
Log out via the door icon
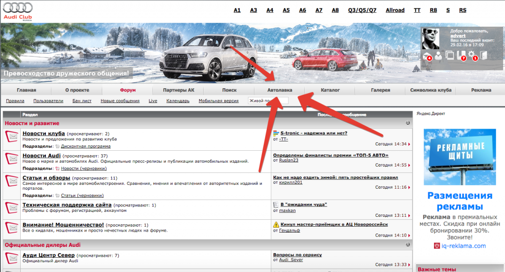pyautogui.click(x=484, y=55)
